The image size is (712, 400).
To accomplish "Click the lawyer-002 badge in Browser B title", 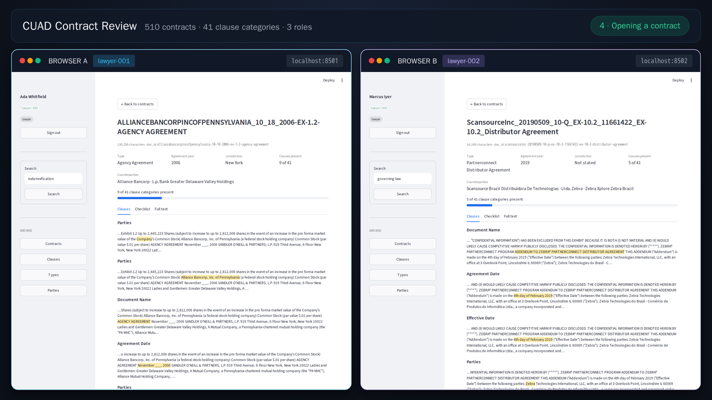I will pyautogui.click(x=463, y=61).
